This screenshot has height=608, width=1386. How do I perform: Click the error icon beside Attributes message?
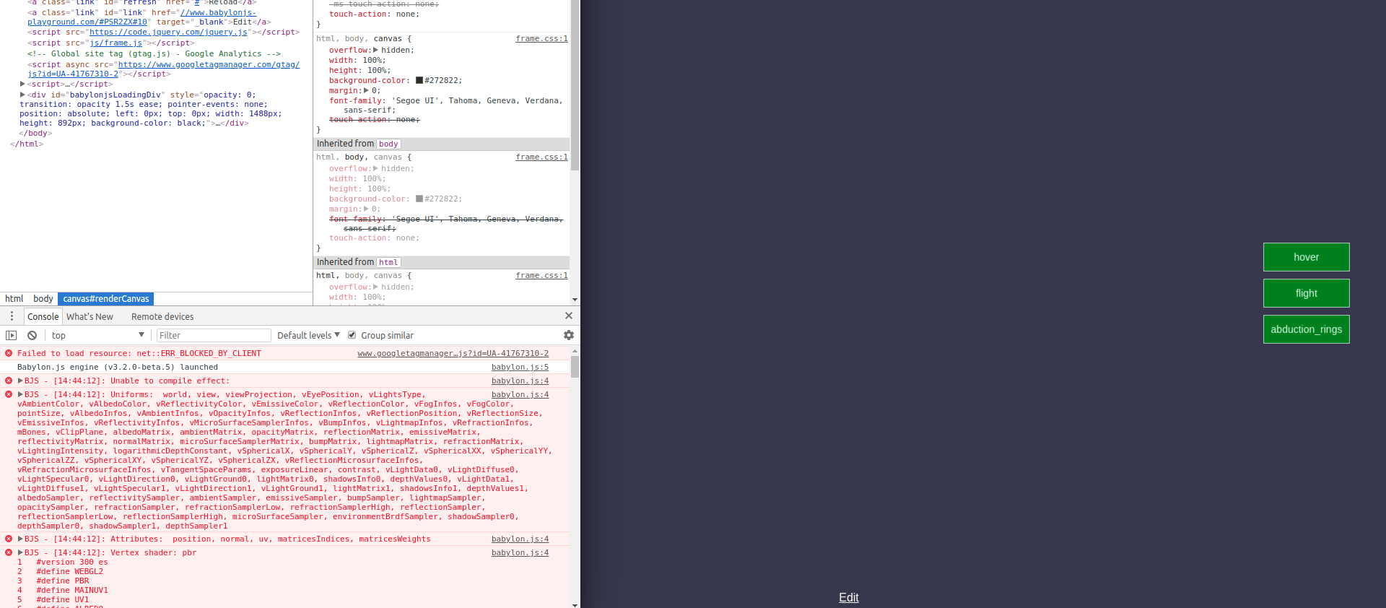pyautogui.click(x=9, y=539)
